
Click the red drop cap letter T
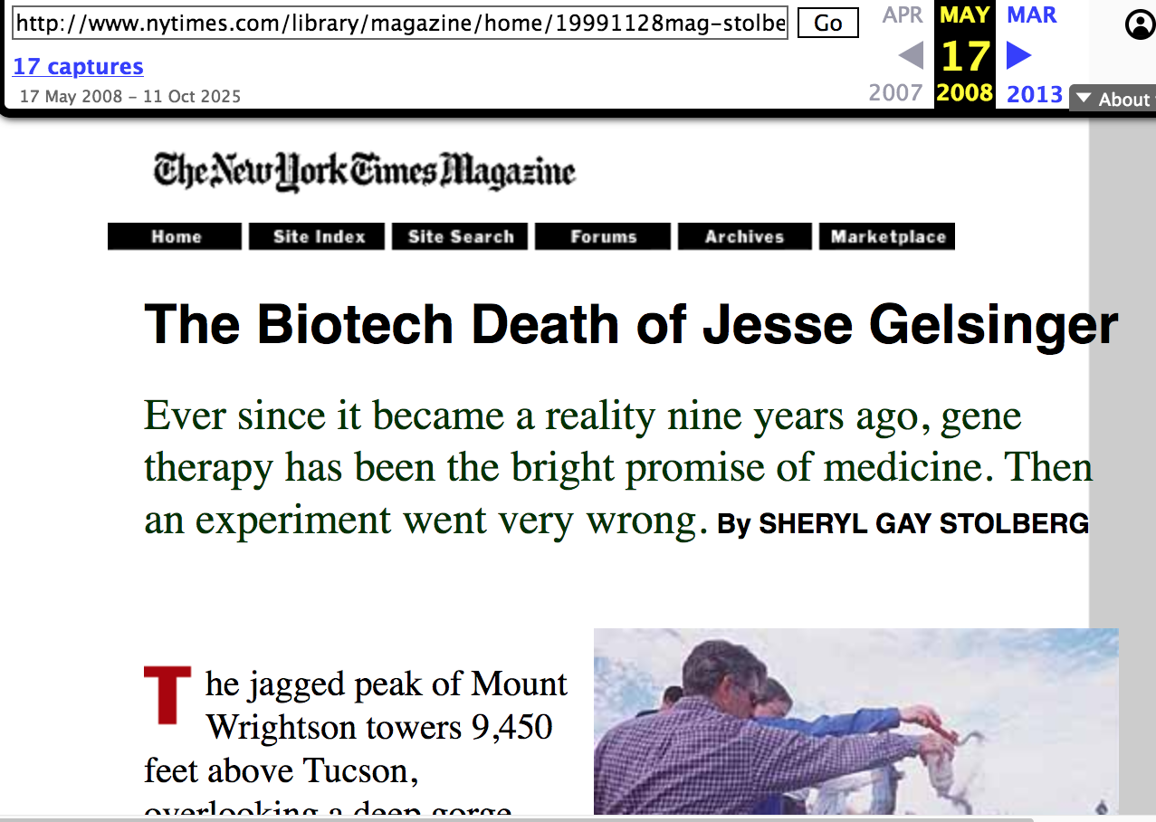pos(167,695)
